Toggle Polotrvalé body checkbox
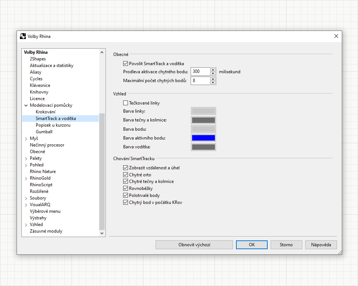Viewport: 358px width, 286px height. [125, 195]
